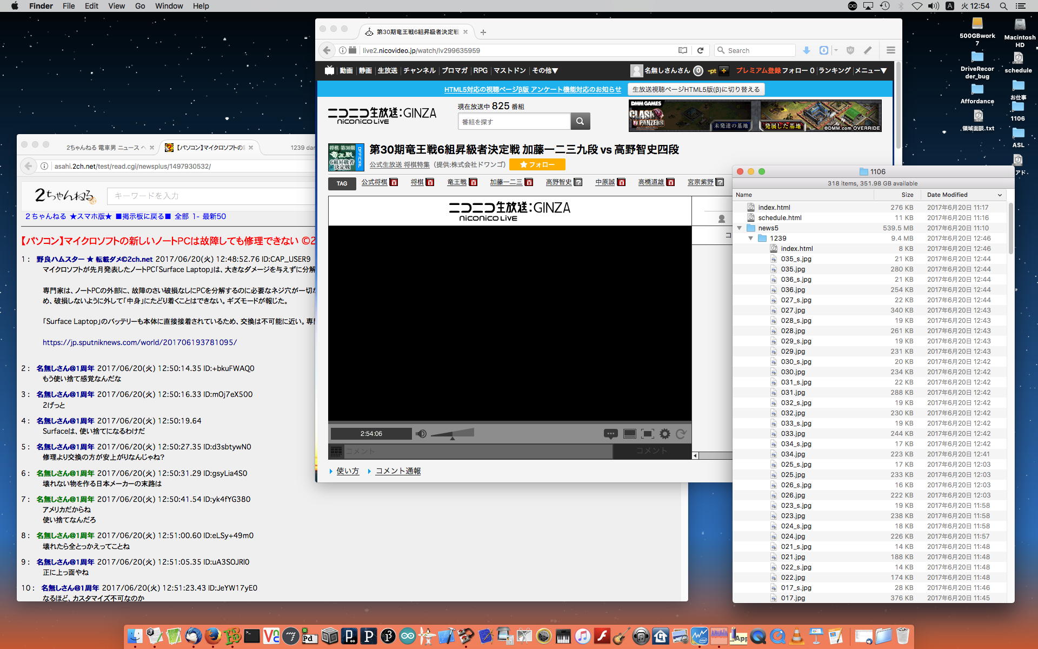Collapse the news5 folder in Finder

(740, 228)
